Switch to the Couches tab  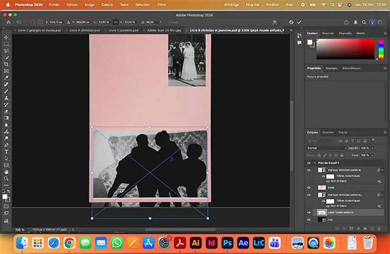(328, 132)
